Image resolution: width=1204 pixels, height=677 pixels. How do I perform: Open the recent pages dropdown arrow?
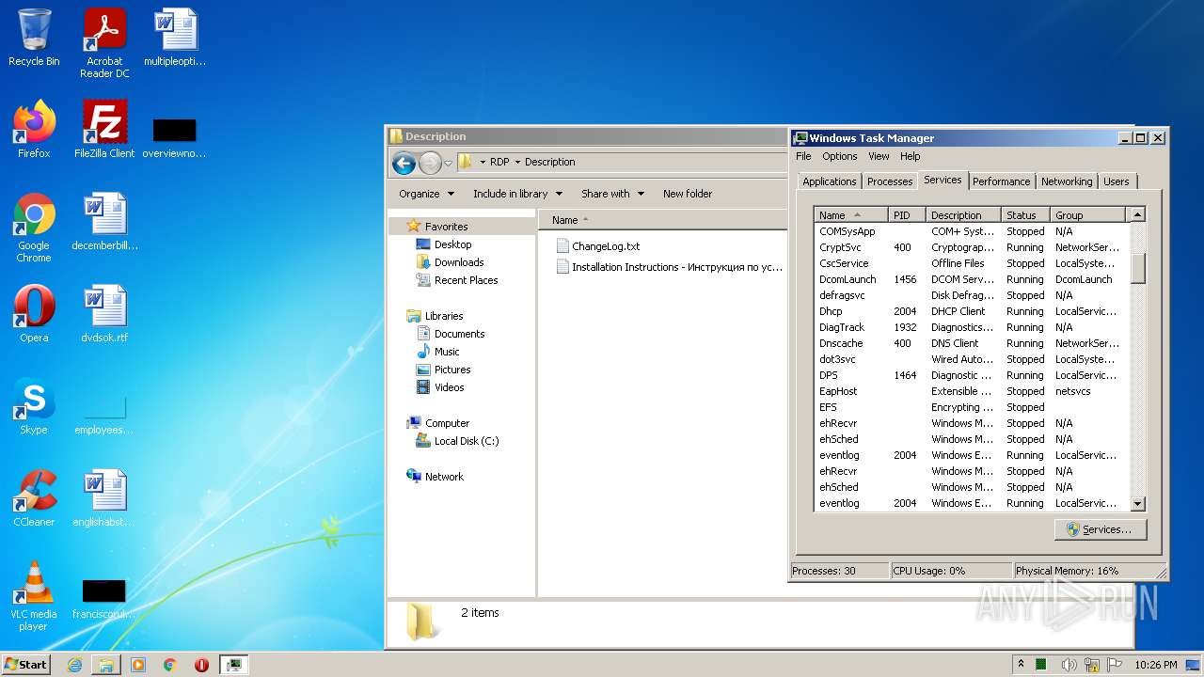click(448, 163)
